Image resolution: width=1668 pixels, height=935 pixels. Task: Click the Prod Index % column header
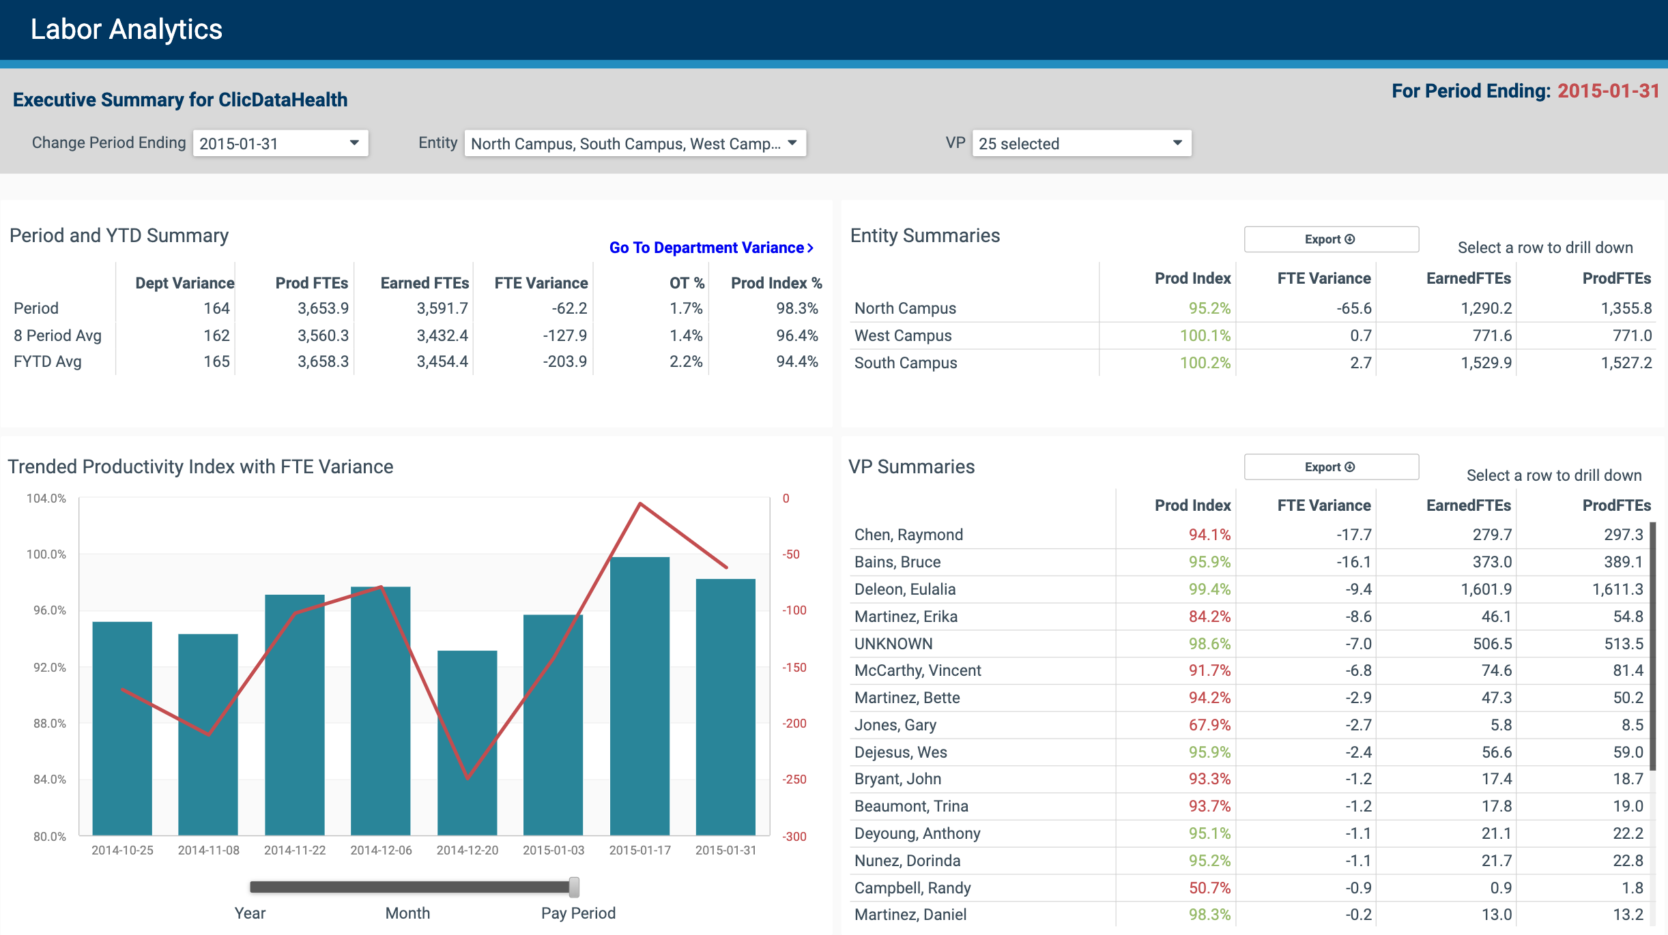777,283
